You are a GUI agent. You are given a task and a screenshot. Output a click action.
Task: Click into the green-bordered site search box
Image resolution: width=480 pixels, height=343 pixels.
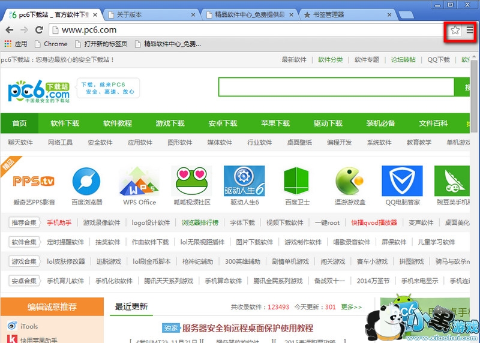[x=336, y=87]
